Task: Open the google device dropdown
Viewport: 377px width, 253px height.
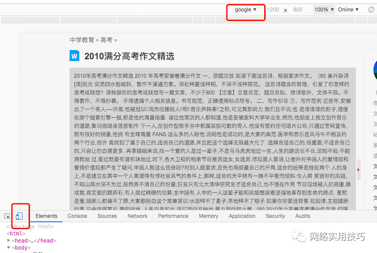Action: pyautogui.click(x=245, y=10)
